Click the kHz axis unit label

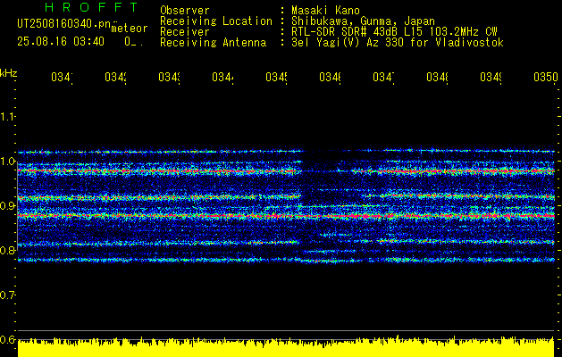(x=9, y=73)
